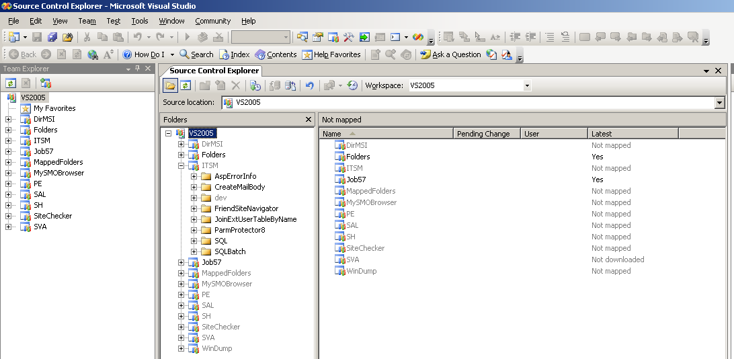Image resolution: width=734 pixels, height=359 pixels.
Task: Click Get Latest Version icon
Action: [255, 85]
